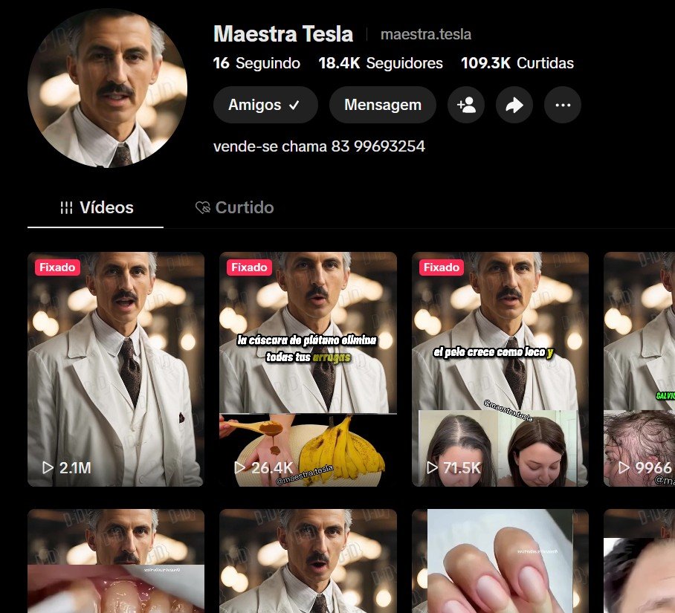Click the add friend suggestion icon
Image resolution: width=675 pixels, height=613 pixels.
pos(466,106)
